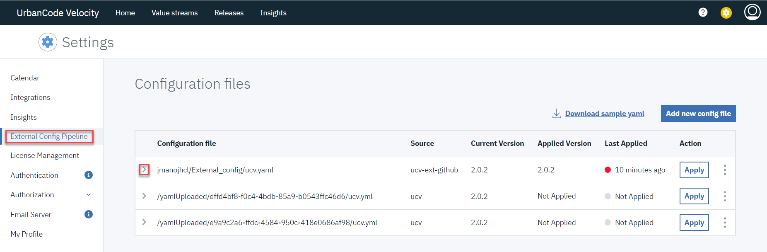Expand the dffd4bf8 yamlUploaded row
Screen dimensions: 767x252
tap(144, 196)
